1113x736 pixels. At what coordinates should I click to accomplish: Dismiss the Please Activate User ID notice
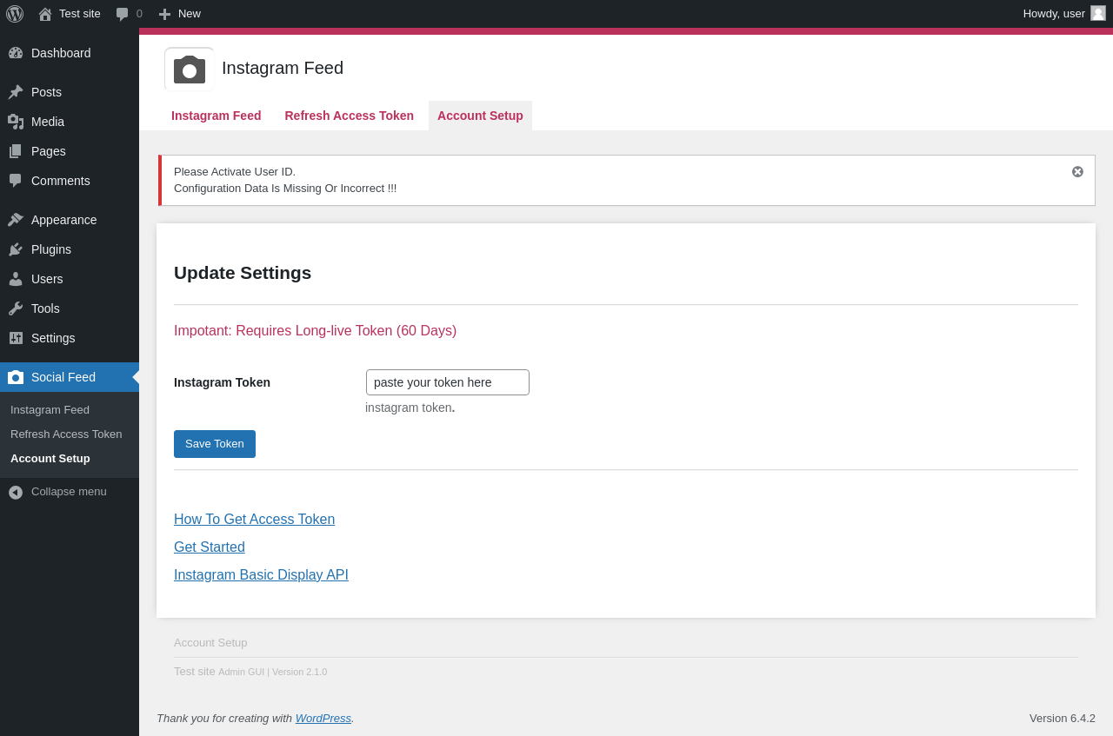[x=1077, y=172]
